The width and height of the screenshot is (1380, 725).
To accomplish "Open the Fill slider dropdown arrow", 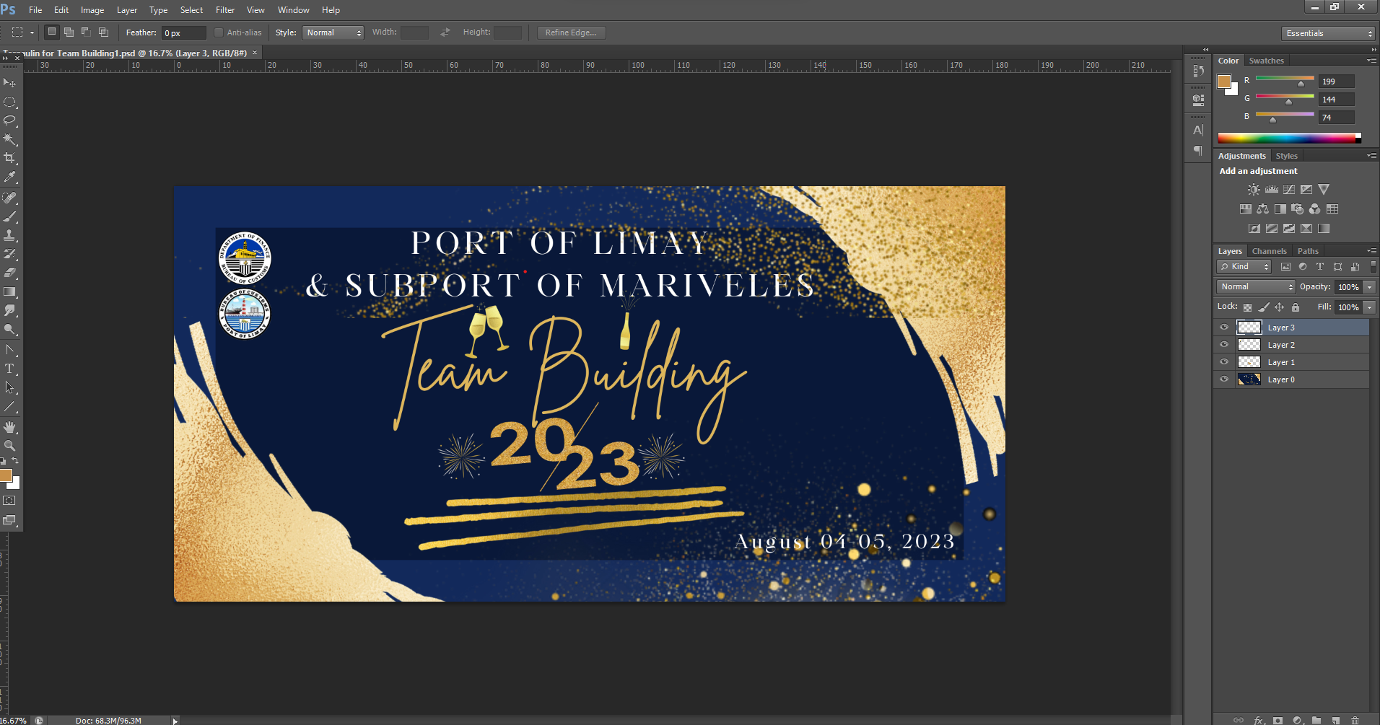I will [1369, 307].
